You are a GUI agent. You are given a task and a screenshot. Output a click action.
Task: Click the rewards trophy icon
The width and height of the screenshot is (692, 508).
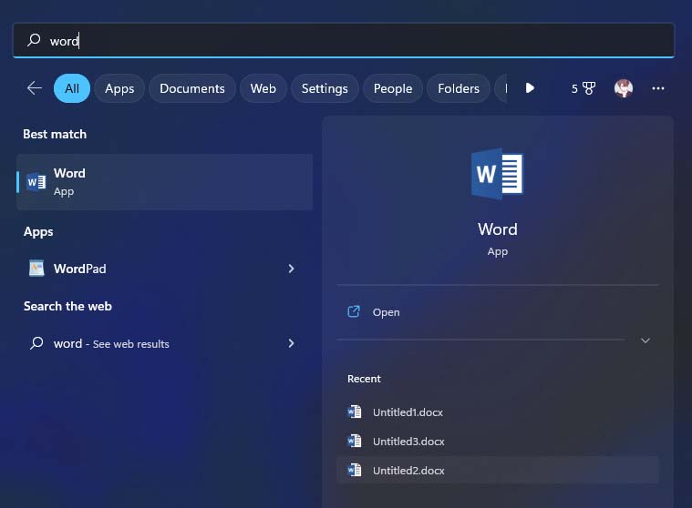click(589, 88)
